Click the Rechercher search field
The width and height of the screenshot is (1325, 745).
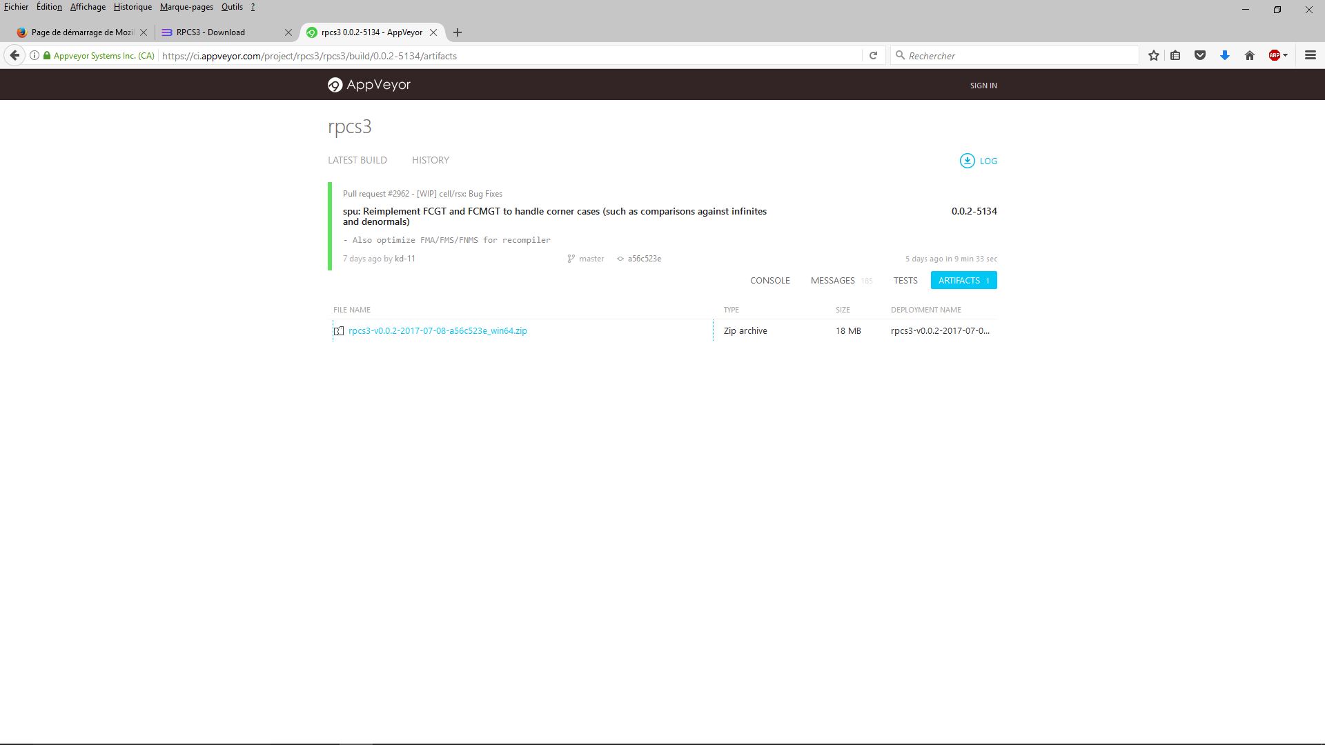(1014, 56)
